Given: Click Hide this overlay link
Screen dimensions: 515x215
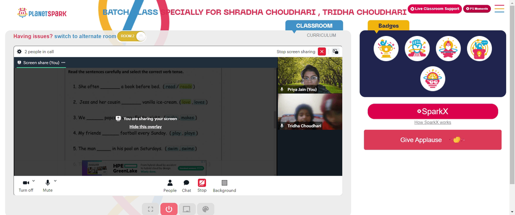Looking at the screenshot, I should [x=146, y=127].
